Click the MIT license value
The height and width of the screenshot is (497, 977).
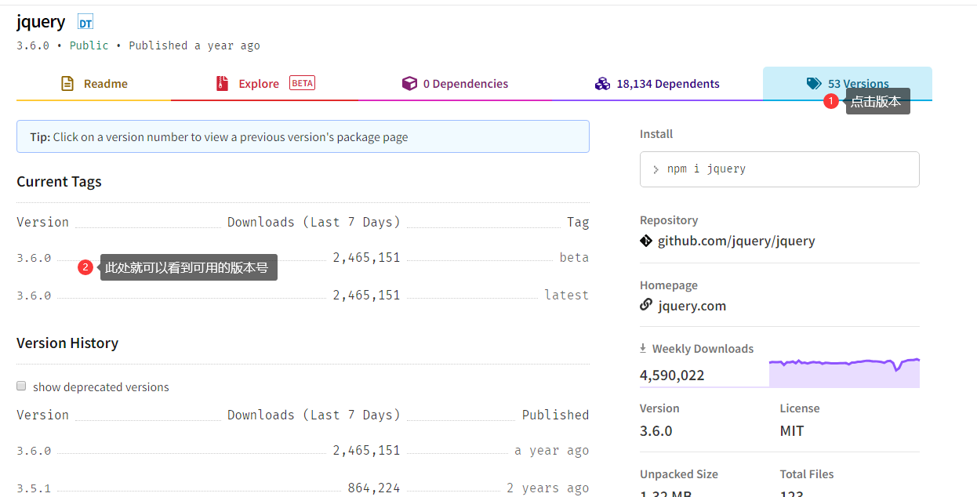point(792,431)
